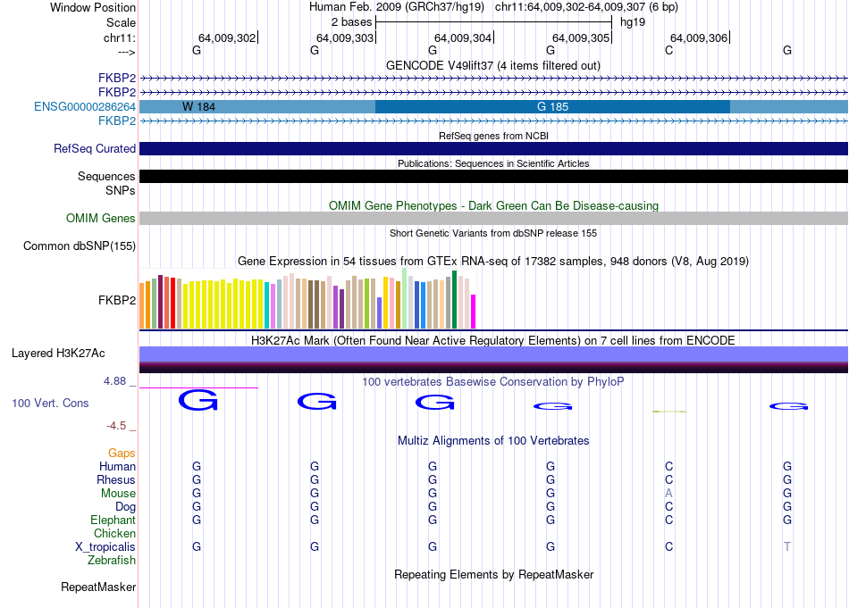Click the magenta bar in GTEx chart

[474, 312]
